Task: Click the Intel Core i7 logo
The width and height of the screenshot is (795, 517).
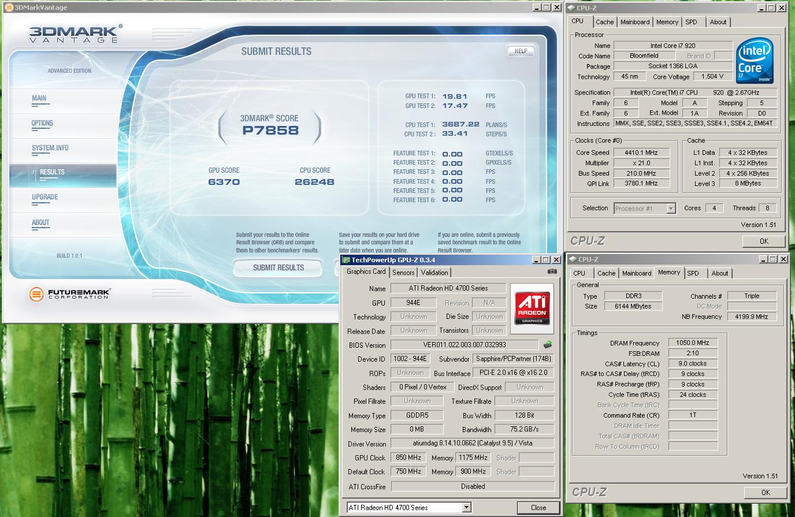Action: pyautogui.click(x=755, y=61)
